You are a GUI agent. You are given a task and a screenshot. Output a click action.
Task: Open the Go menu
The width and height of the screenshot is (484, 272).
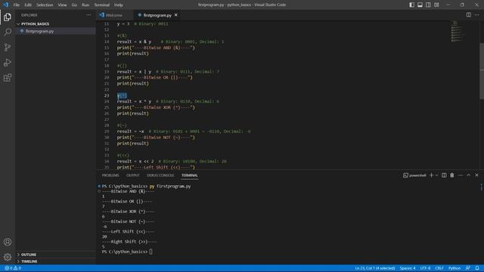[74, 5]
